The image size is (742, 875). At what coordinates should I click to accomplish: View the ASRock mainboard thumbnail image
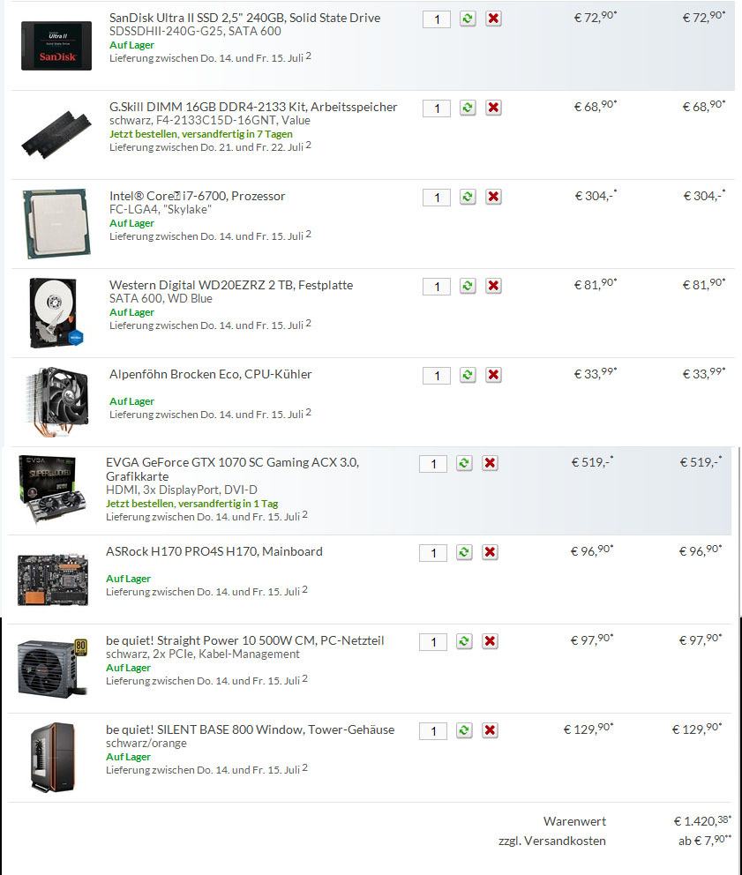pos(53,580)
